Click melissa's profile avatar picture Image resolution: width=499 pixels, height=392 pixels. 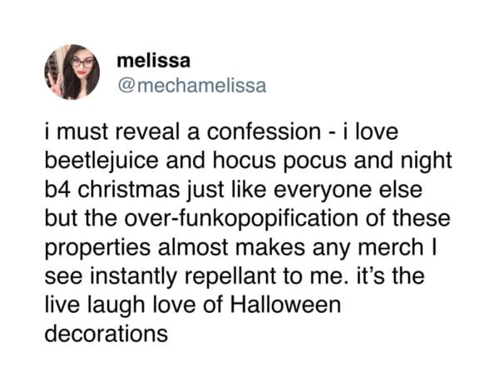click(x=72, y=72)
